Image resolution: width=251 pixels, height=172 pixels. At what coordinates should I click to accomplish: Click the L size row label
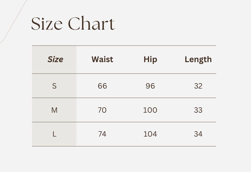tap(54, 134)
